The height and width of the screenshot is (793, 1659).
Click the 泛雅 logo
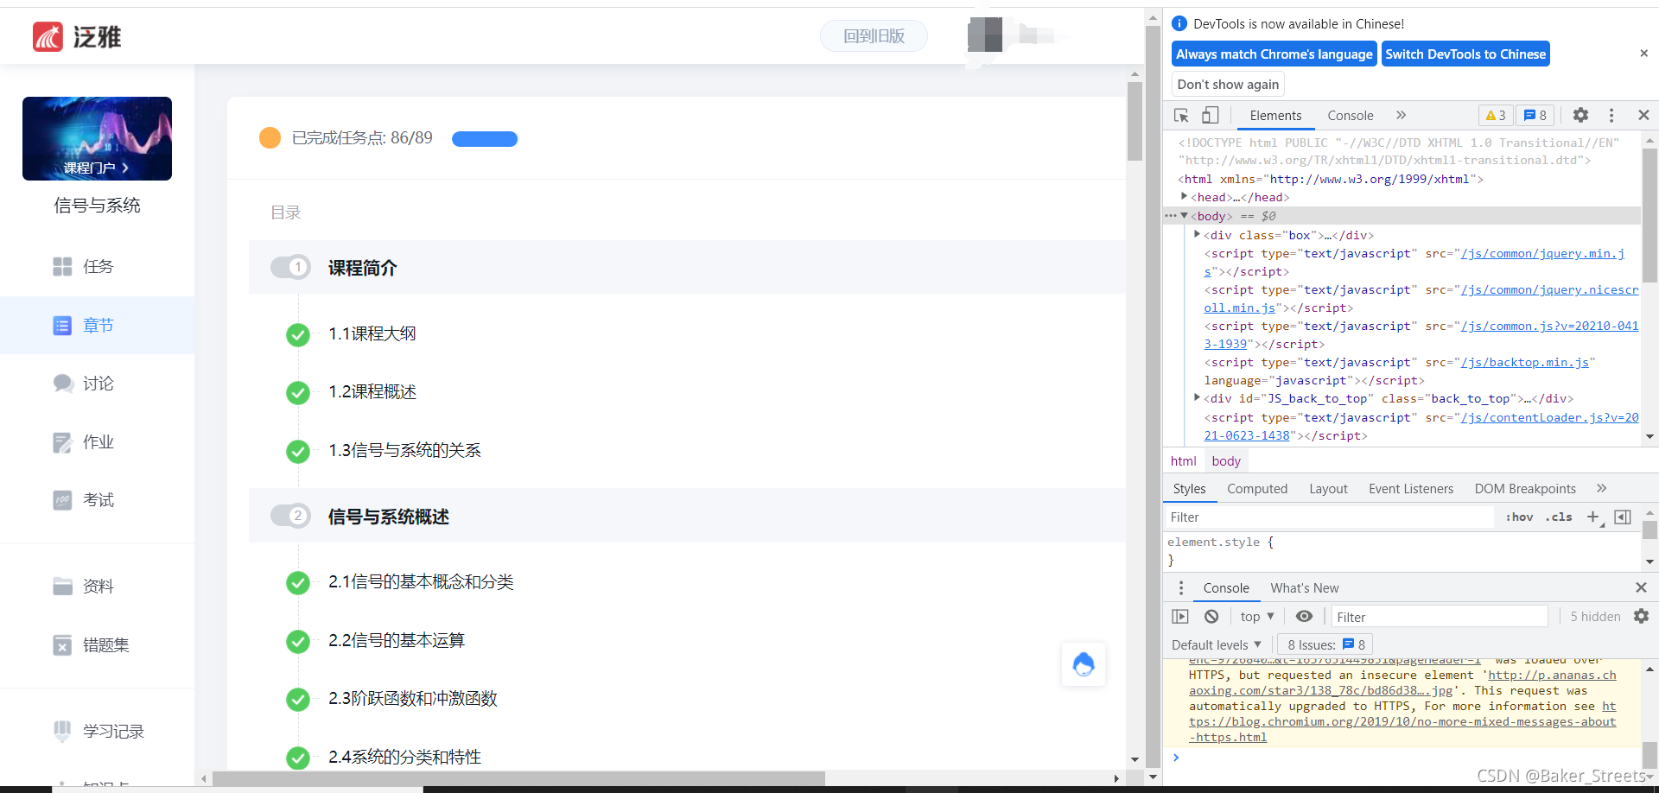click(77, 37)
